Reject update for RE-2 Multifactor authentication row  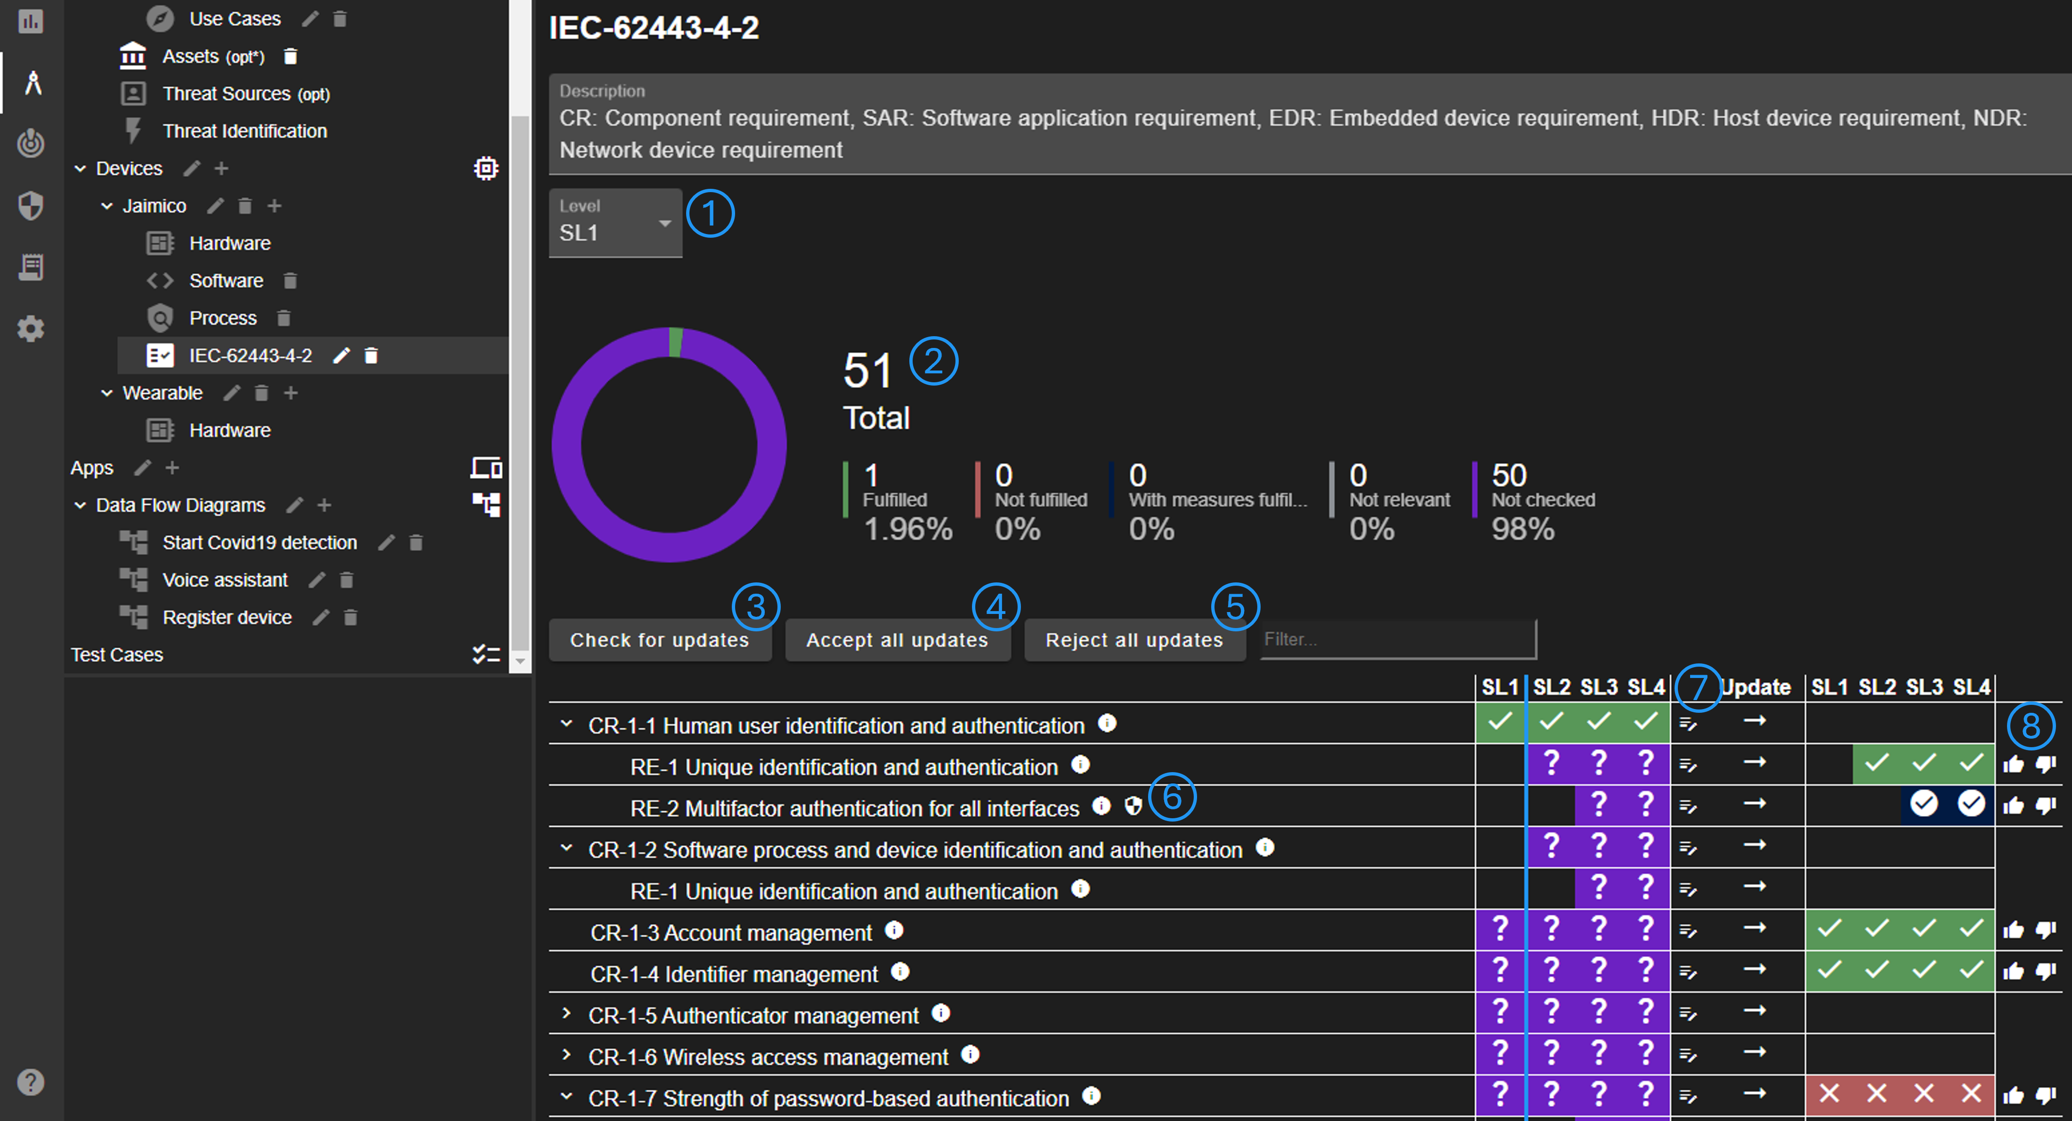click(2046, 806)
